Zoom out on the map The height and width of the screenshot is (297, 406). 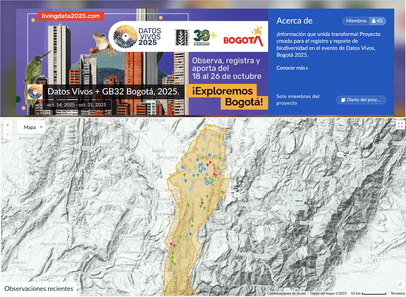click(x=8, y=135)
